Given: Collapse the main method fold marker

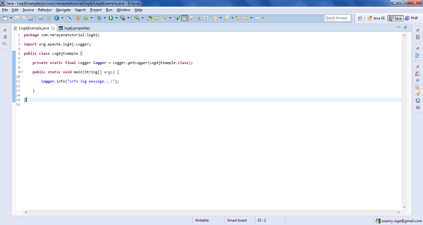Looking at the screenshot, I should [21, 72].
